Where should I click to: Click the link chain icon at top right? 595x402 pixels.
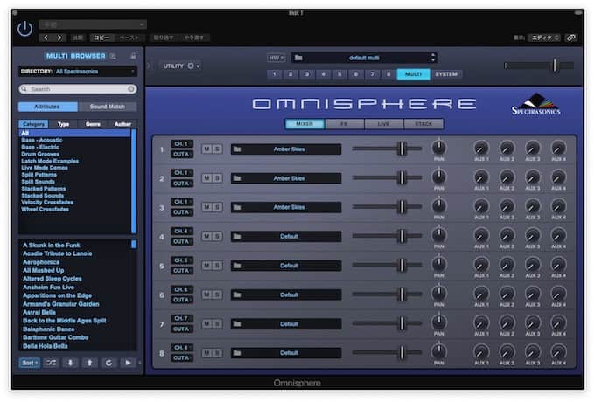click(571, 38)
